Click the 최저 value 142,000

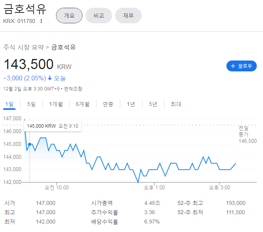[46, 222]
